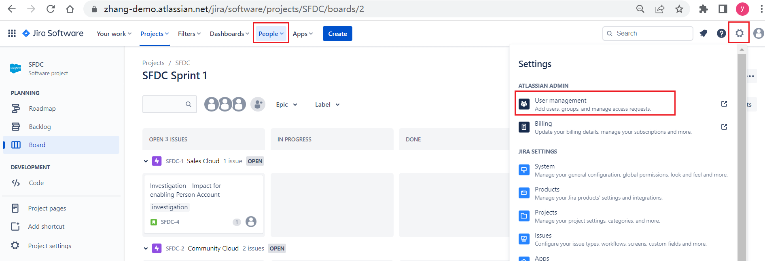Open external link icon for Billing
765x261 pixels.
pyautogui.click(x=724, y=127)
